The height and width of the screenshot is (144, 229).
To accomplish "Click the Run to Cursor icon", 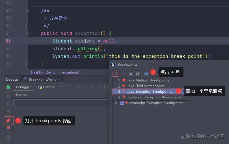I will point(100,87).
